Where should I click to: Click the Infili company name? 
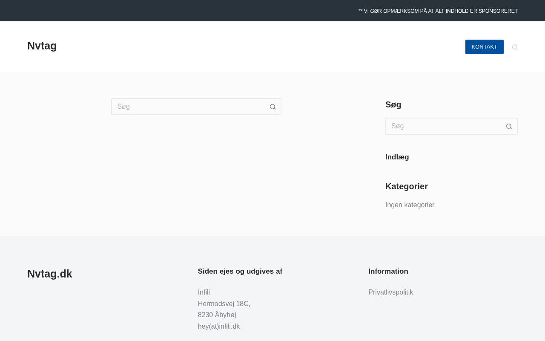point(204,292)
